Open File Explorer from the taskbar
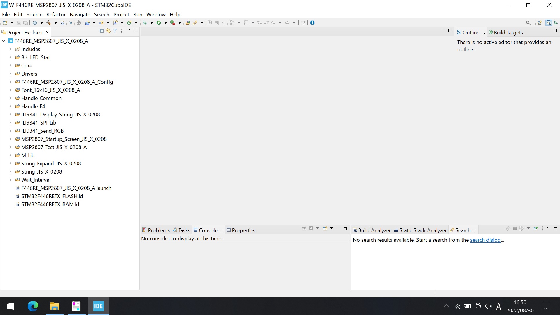The width and height of the screenshot is (560, 315). pos(55,306)
